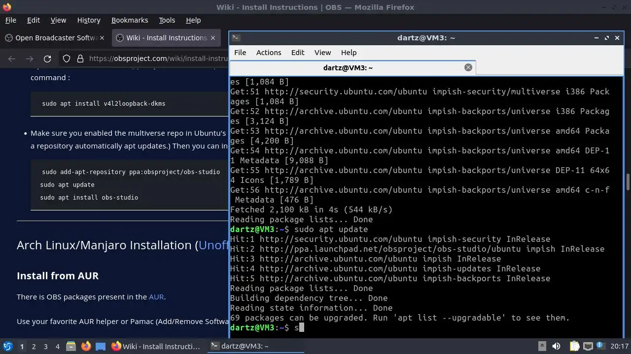Maximize the terminal window
This screenshot has height=354, width=631.
click(x=607, y=38)
